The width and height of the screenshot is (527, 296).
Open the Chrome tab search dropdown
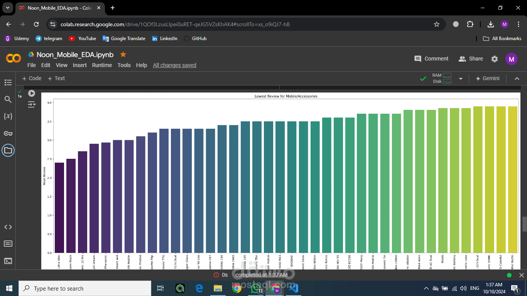click(x=8, y=8)
